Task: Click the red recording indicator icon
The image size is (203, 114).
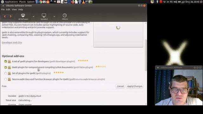Action: coord(161,2)
